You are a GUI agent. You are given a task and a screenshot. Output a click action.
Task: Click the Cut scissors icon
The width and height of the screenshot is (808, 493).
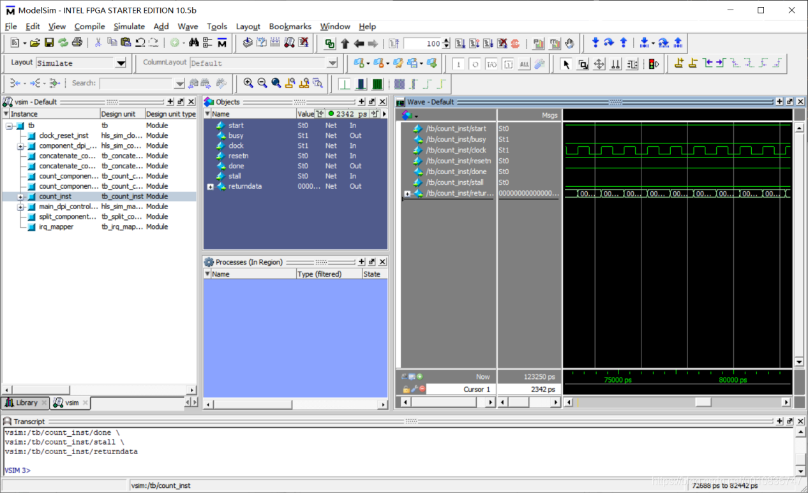click(98, 43)
